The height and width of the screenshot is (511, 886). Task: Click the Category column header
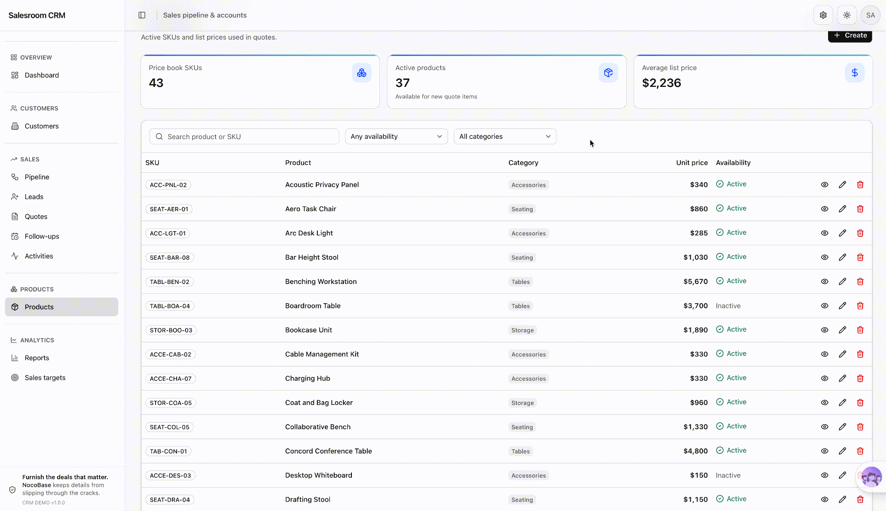(x=523, y=163)
